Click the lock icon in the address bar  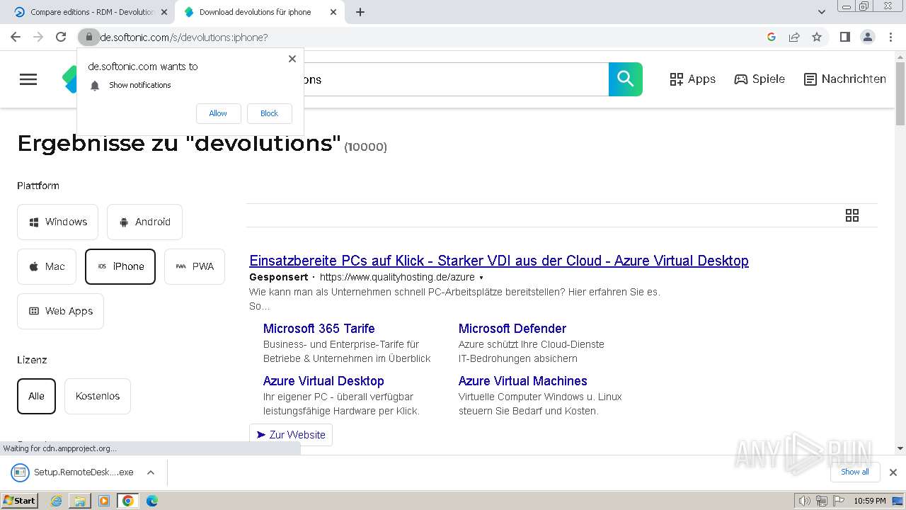coord(88,37)
